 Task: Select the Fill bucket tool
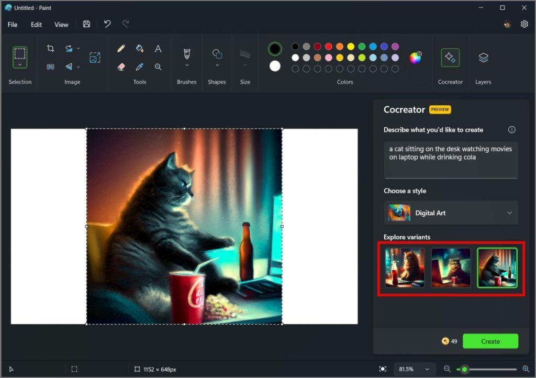click(x=139, y=49)
